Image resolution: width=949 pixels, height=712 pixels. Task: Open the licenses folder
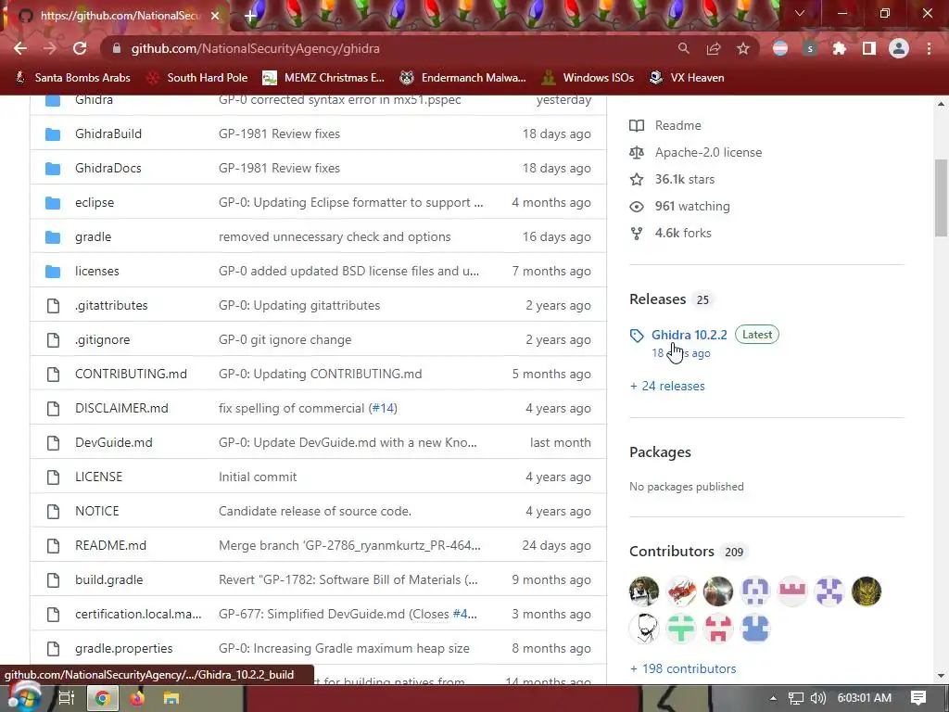point(96,272)
